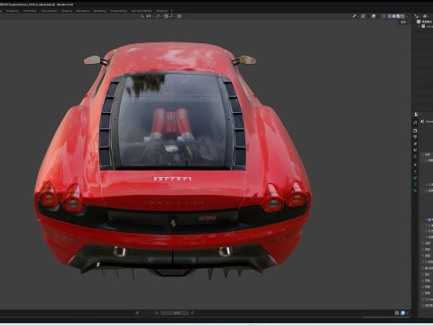Open the bright green bottom properties tab
Viewport: 433px width, 325px height.
click(x=415, y=190)
